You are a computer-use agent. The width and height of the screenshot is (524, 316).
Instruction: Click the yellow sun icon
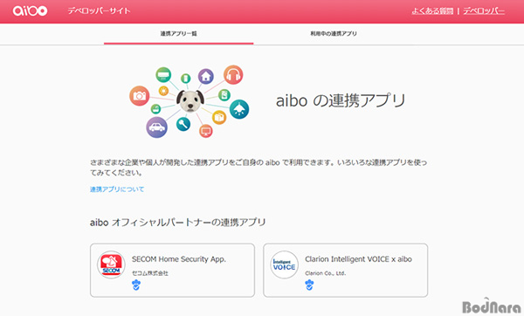(x=163, y=91)
